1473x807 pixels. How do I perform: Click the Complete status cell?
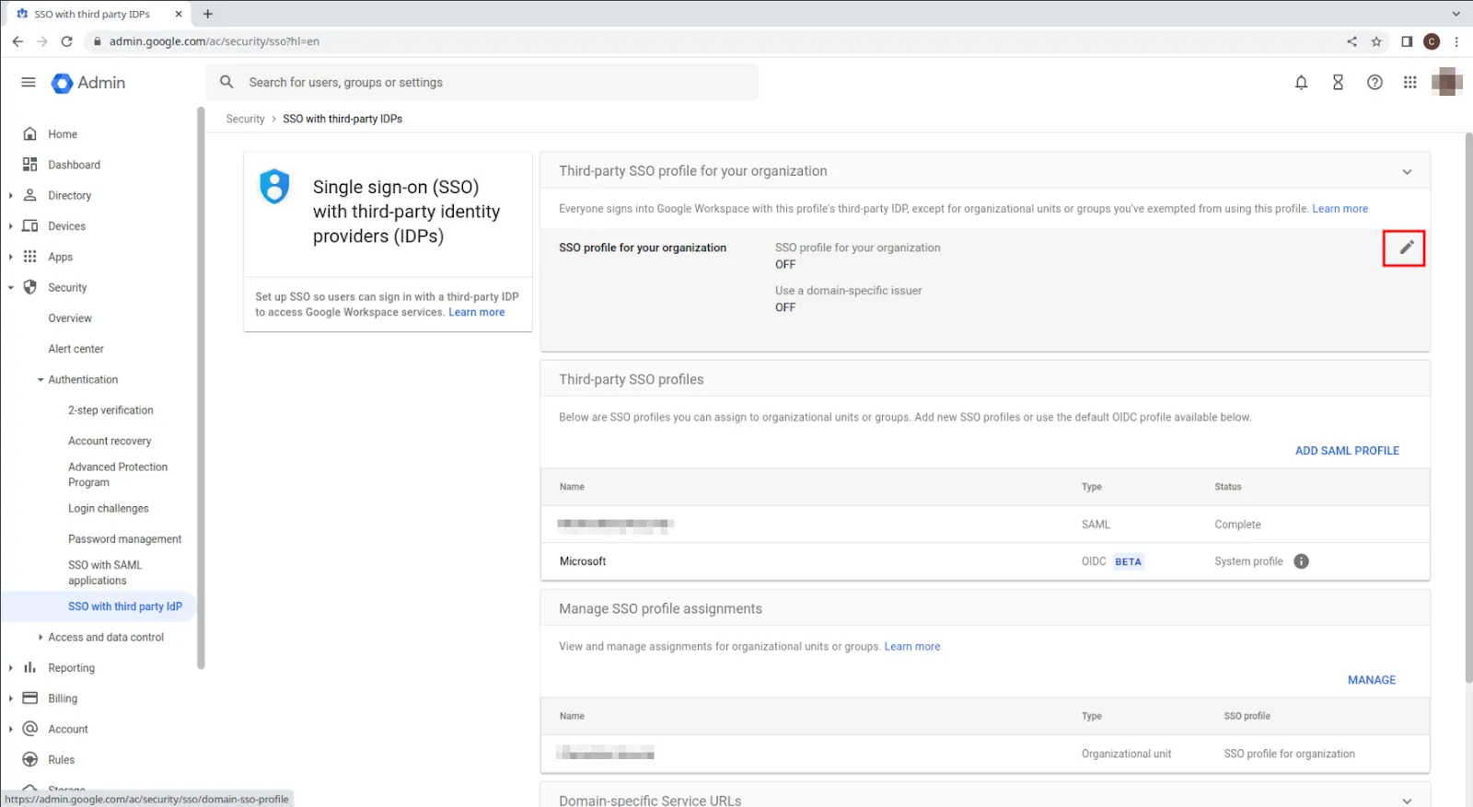(1237, 525)
